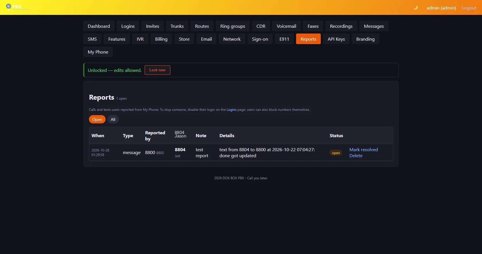Open the My Phone tab

98,52
